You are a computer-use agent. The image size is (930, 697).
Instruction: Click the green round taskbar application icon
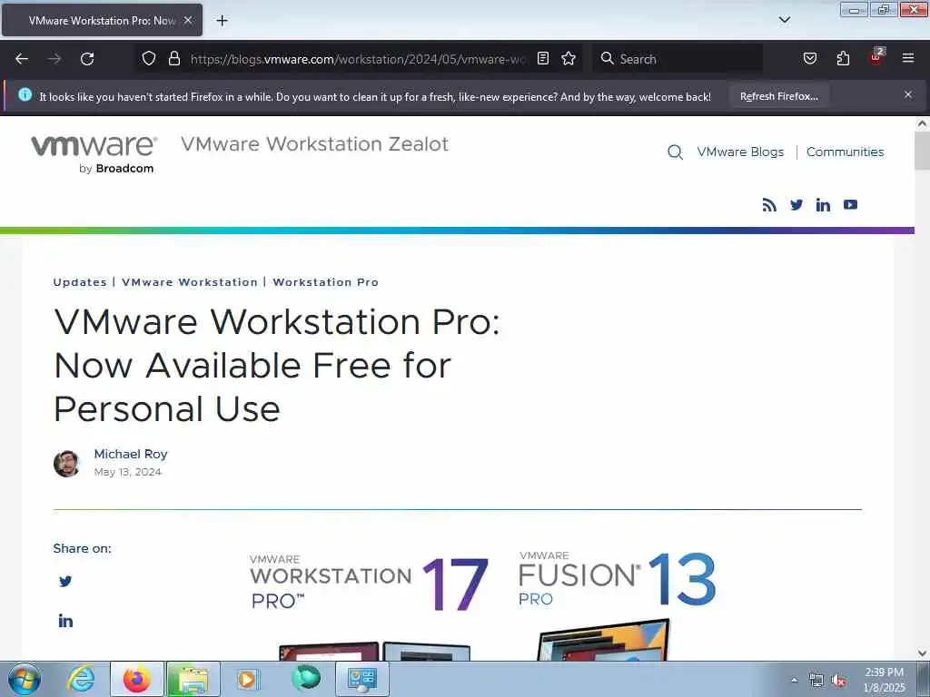click(306, 679)
